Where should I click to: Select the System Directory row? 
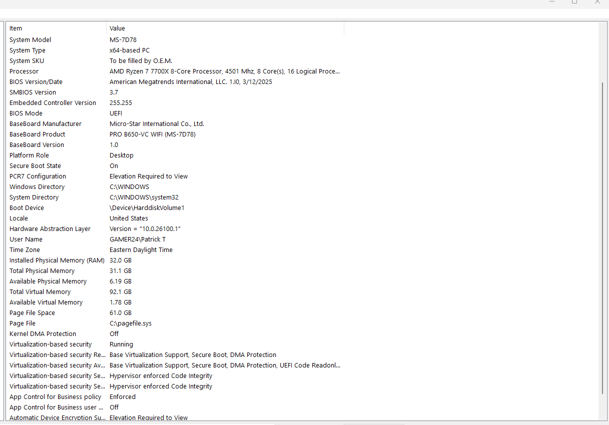click(175, 197)
